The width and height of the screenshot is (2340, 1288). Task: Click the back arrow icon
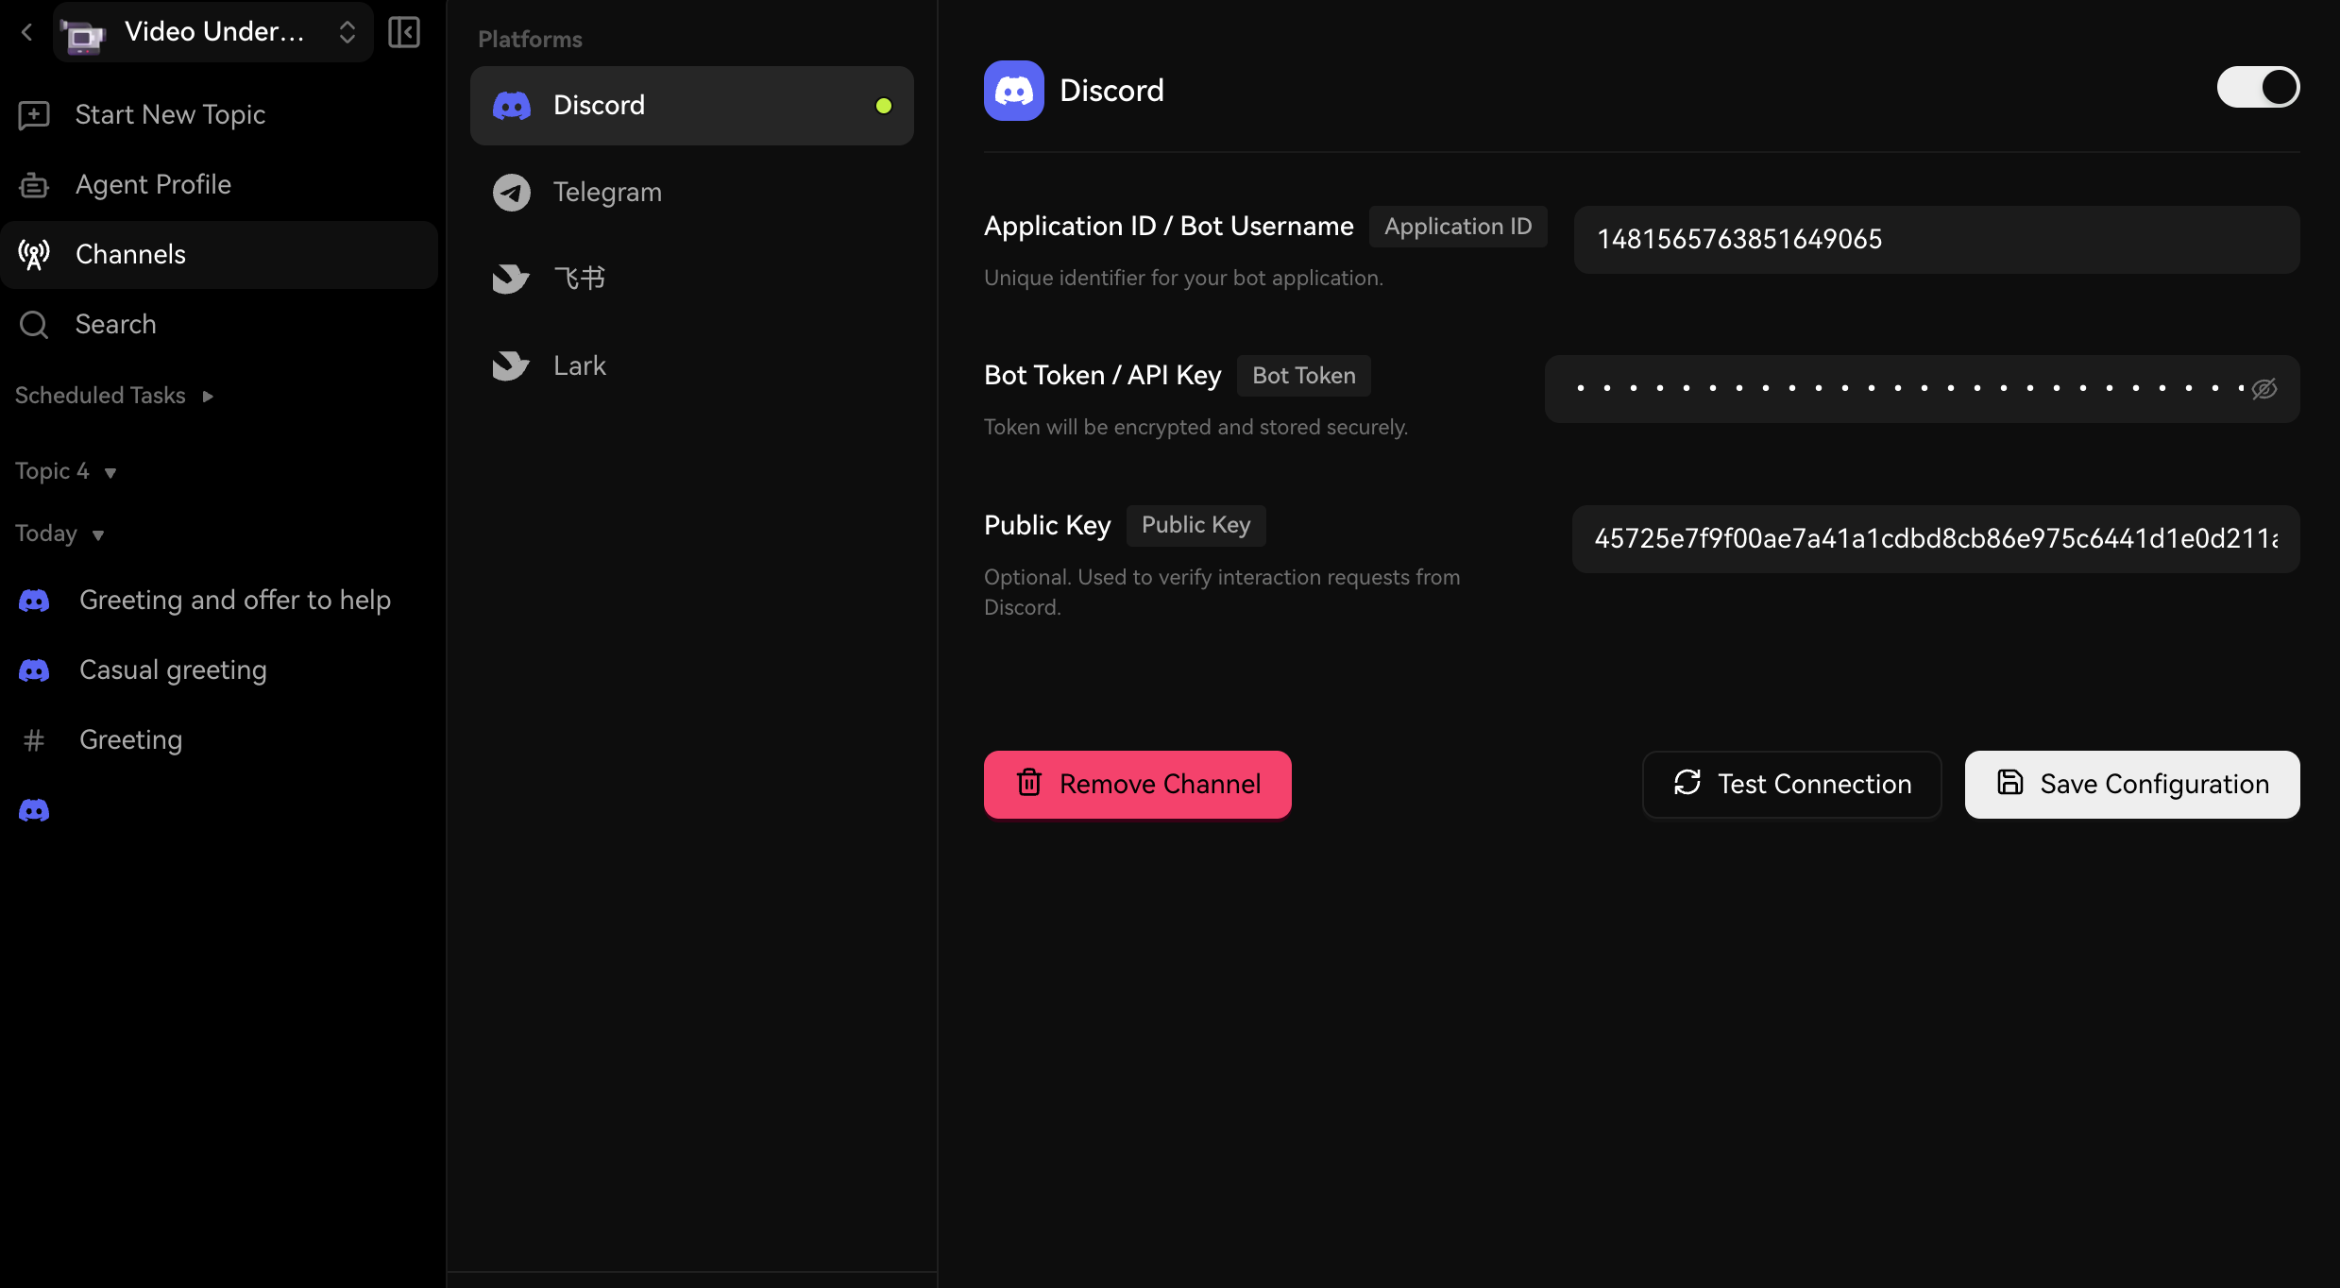[26, 32]
